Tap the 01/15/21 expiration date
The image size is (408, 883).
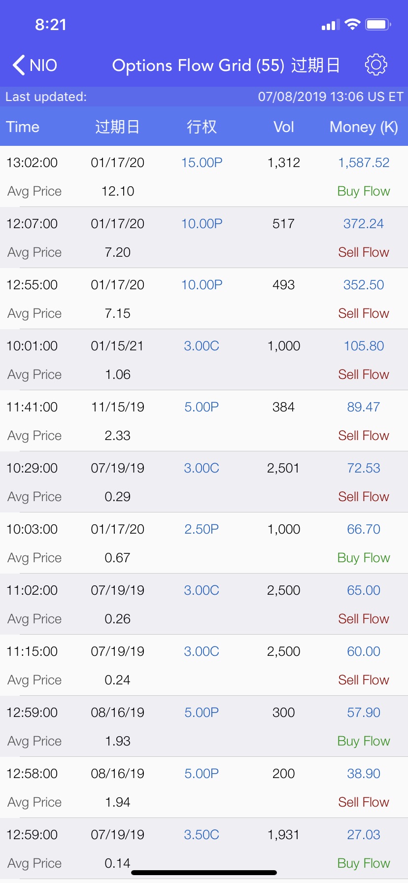tap(117, 346)
